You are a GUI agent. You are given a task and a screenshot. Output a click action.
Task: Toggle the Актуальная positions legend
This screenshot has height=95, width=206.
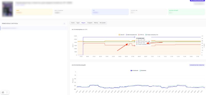pos(134,70)
